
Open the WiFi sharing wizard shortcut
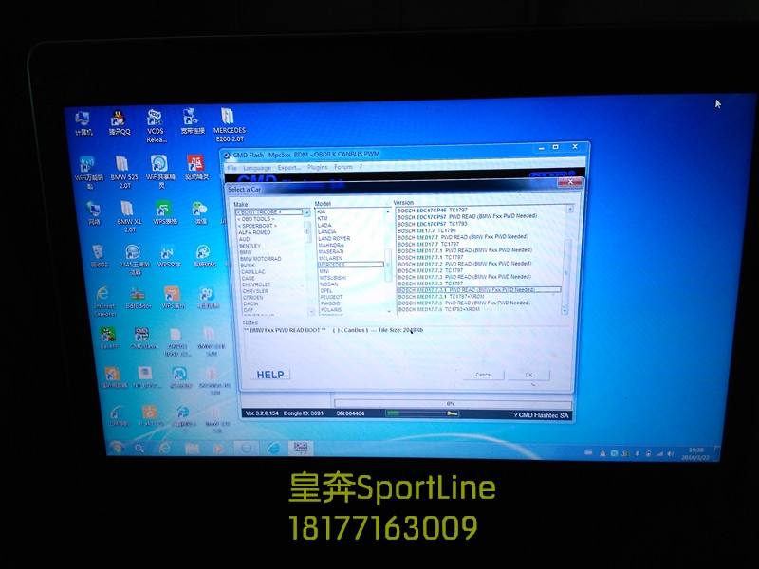[160, 172]
